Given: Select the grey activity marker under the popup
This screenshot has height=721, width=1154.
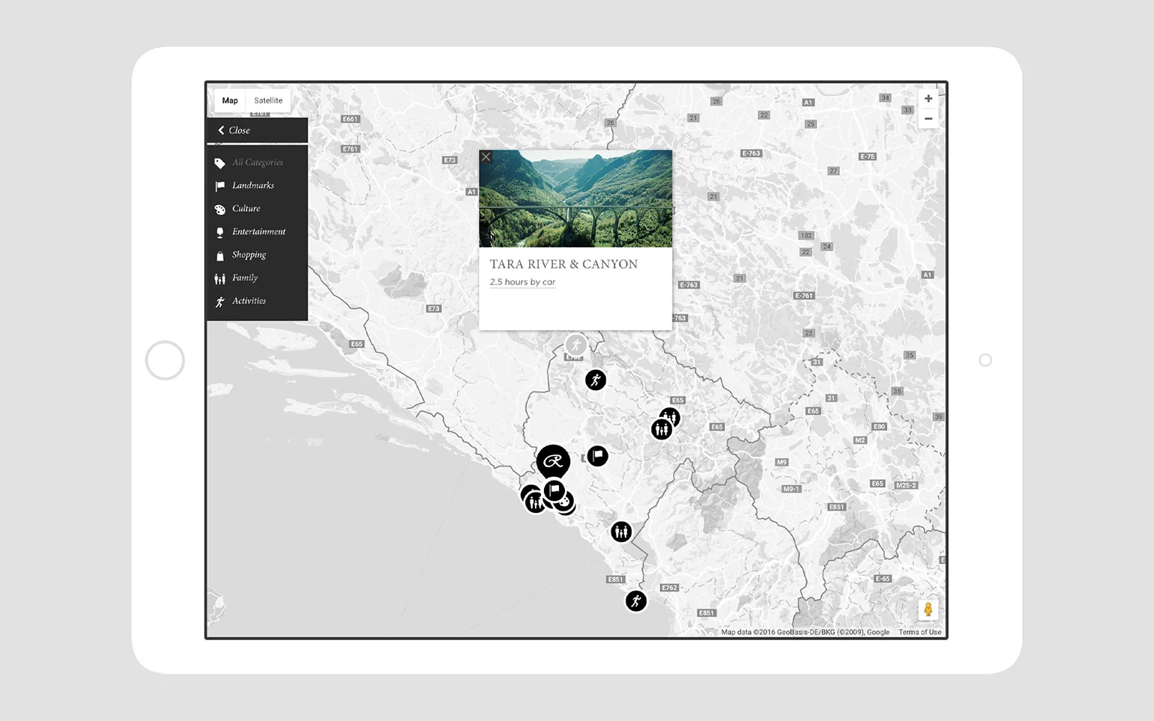Looking at the screenshot, I should coord(576,345).
